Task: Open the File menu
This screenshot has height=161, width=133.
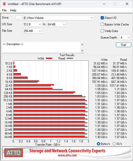Action: click(x=4, y=10)
